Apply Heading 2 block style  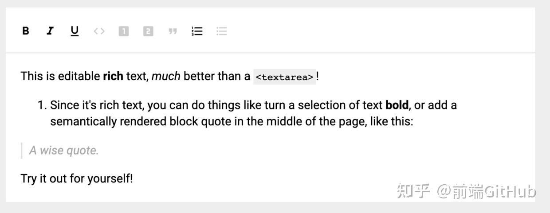(148, 31)
